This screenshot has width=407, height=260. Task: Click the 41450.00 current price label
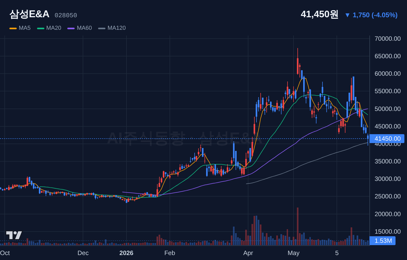pyautogui.click(x=387, y=139)
